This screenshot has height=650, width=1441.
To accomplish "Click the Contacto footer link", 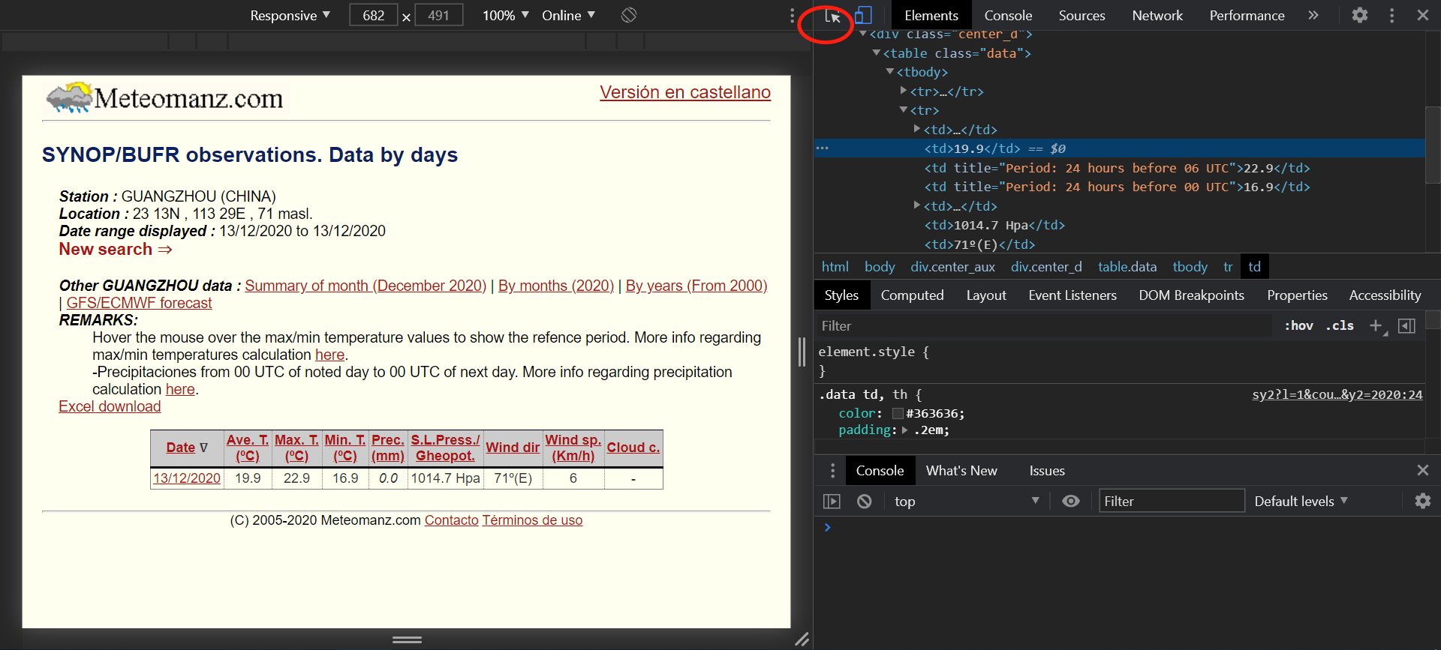I will pyautogui.click(x=451, y=520).
